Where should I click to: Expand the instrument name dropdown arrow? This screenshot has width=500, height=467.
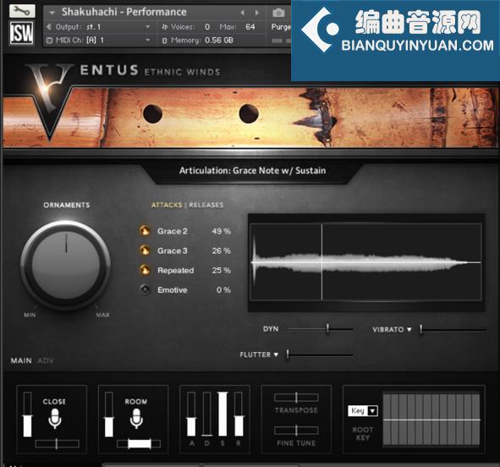pos(52,13)
